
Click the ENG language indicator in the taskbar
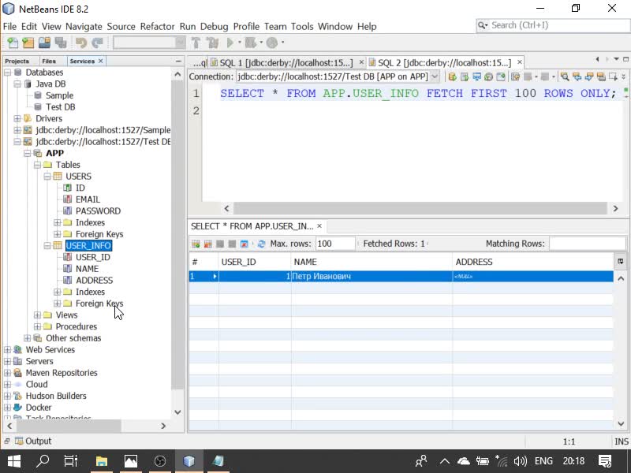click(543, 461)
